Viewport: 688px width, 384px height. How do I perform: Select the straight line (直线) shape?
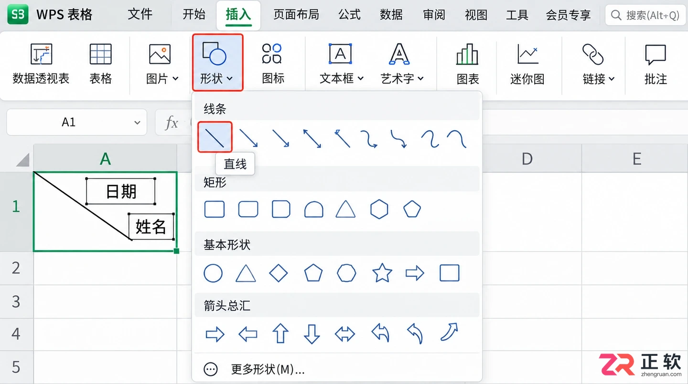215,137
